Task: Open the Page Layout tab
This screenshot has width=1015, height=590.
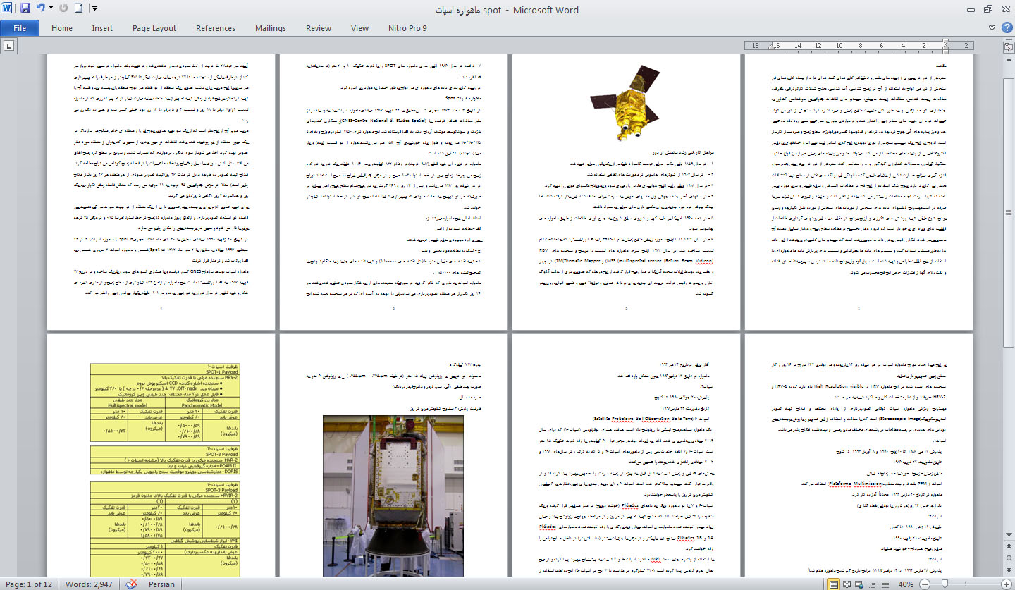Action: [154, 28]
